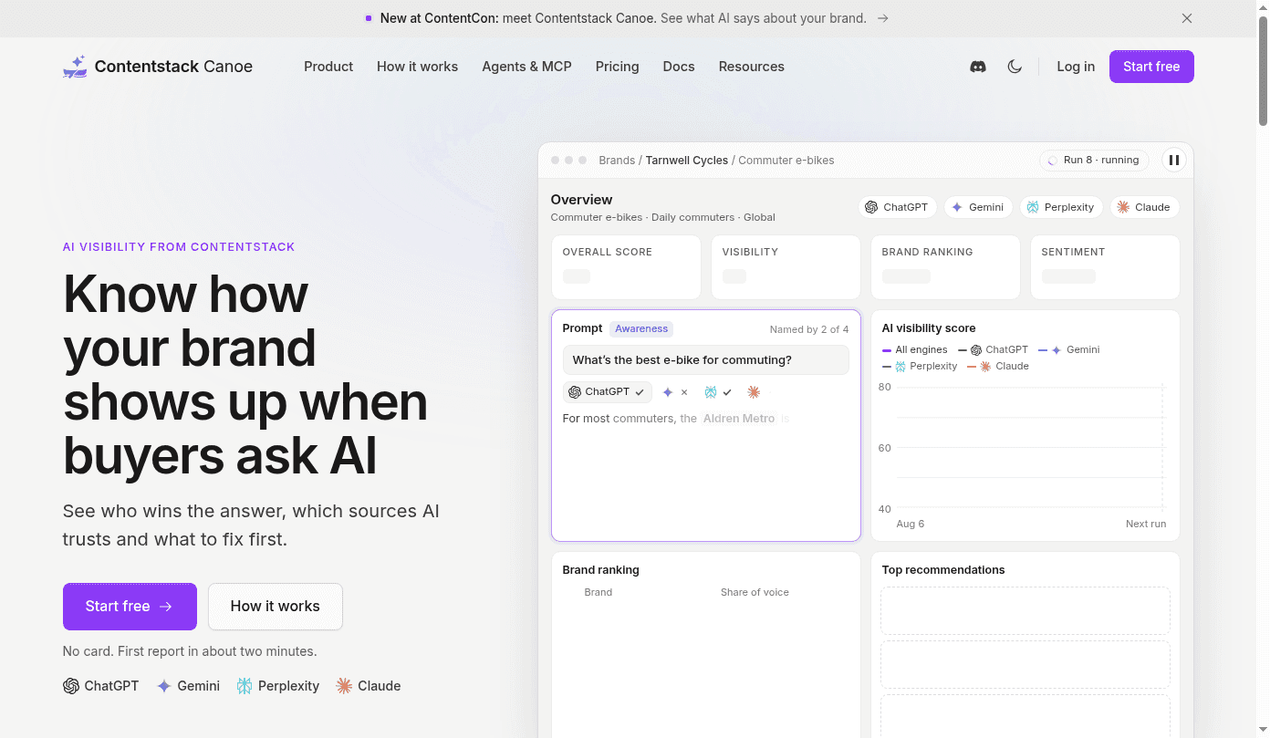The height and width of the screenshot is (738, 1270).
Task: Toggle Claude legend in visibility chart
Action: tap(998, 367)
